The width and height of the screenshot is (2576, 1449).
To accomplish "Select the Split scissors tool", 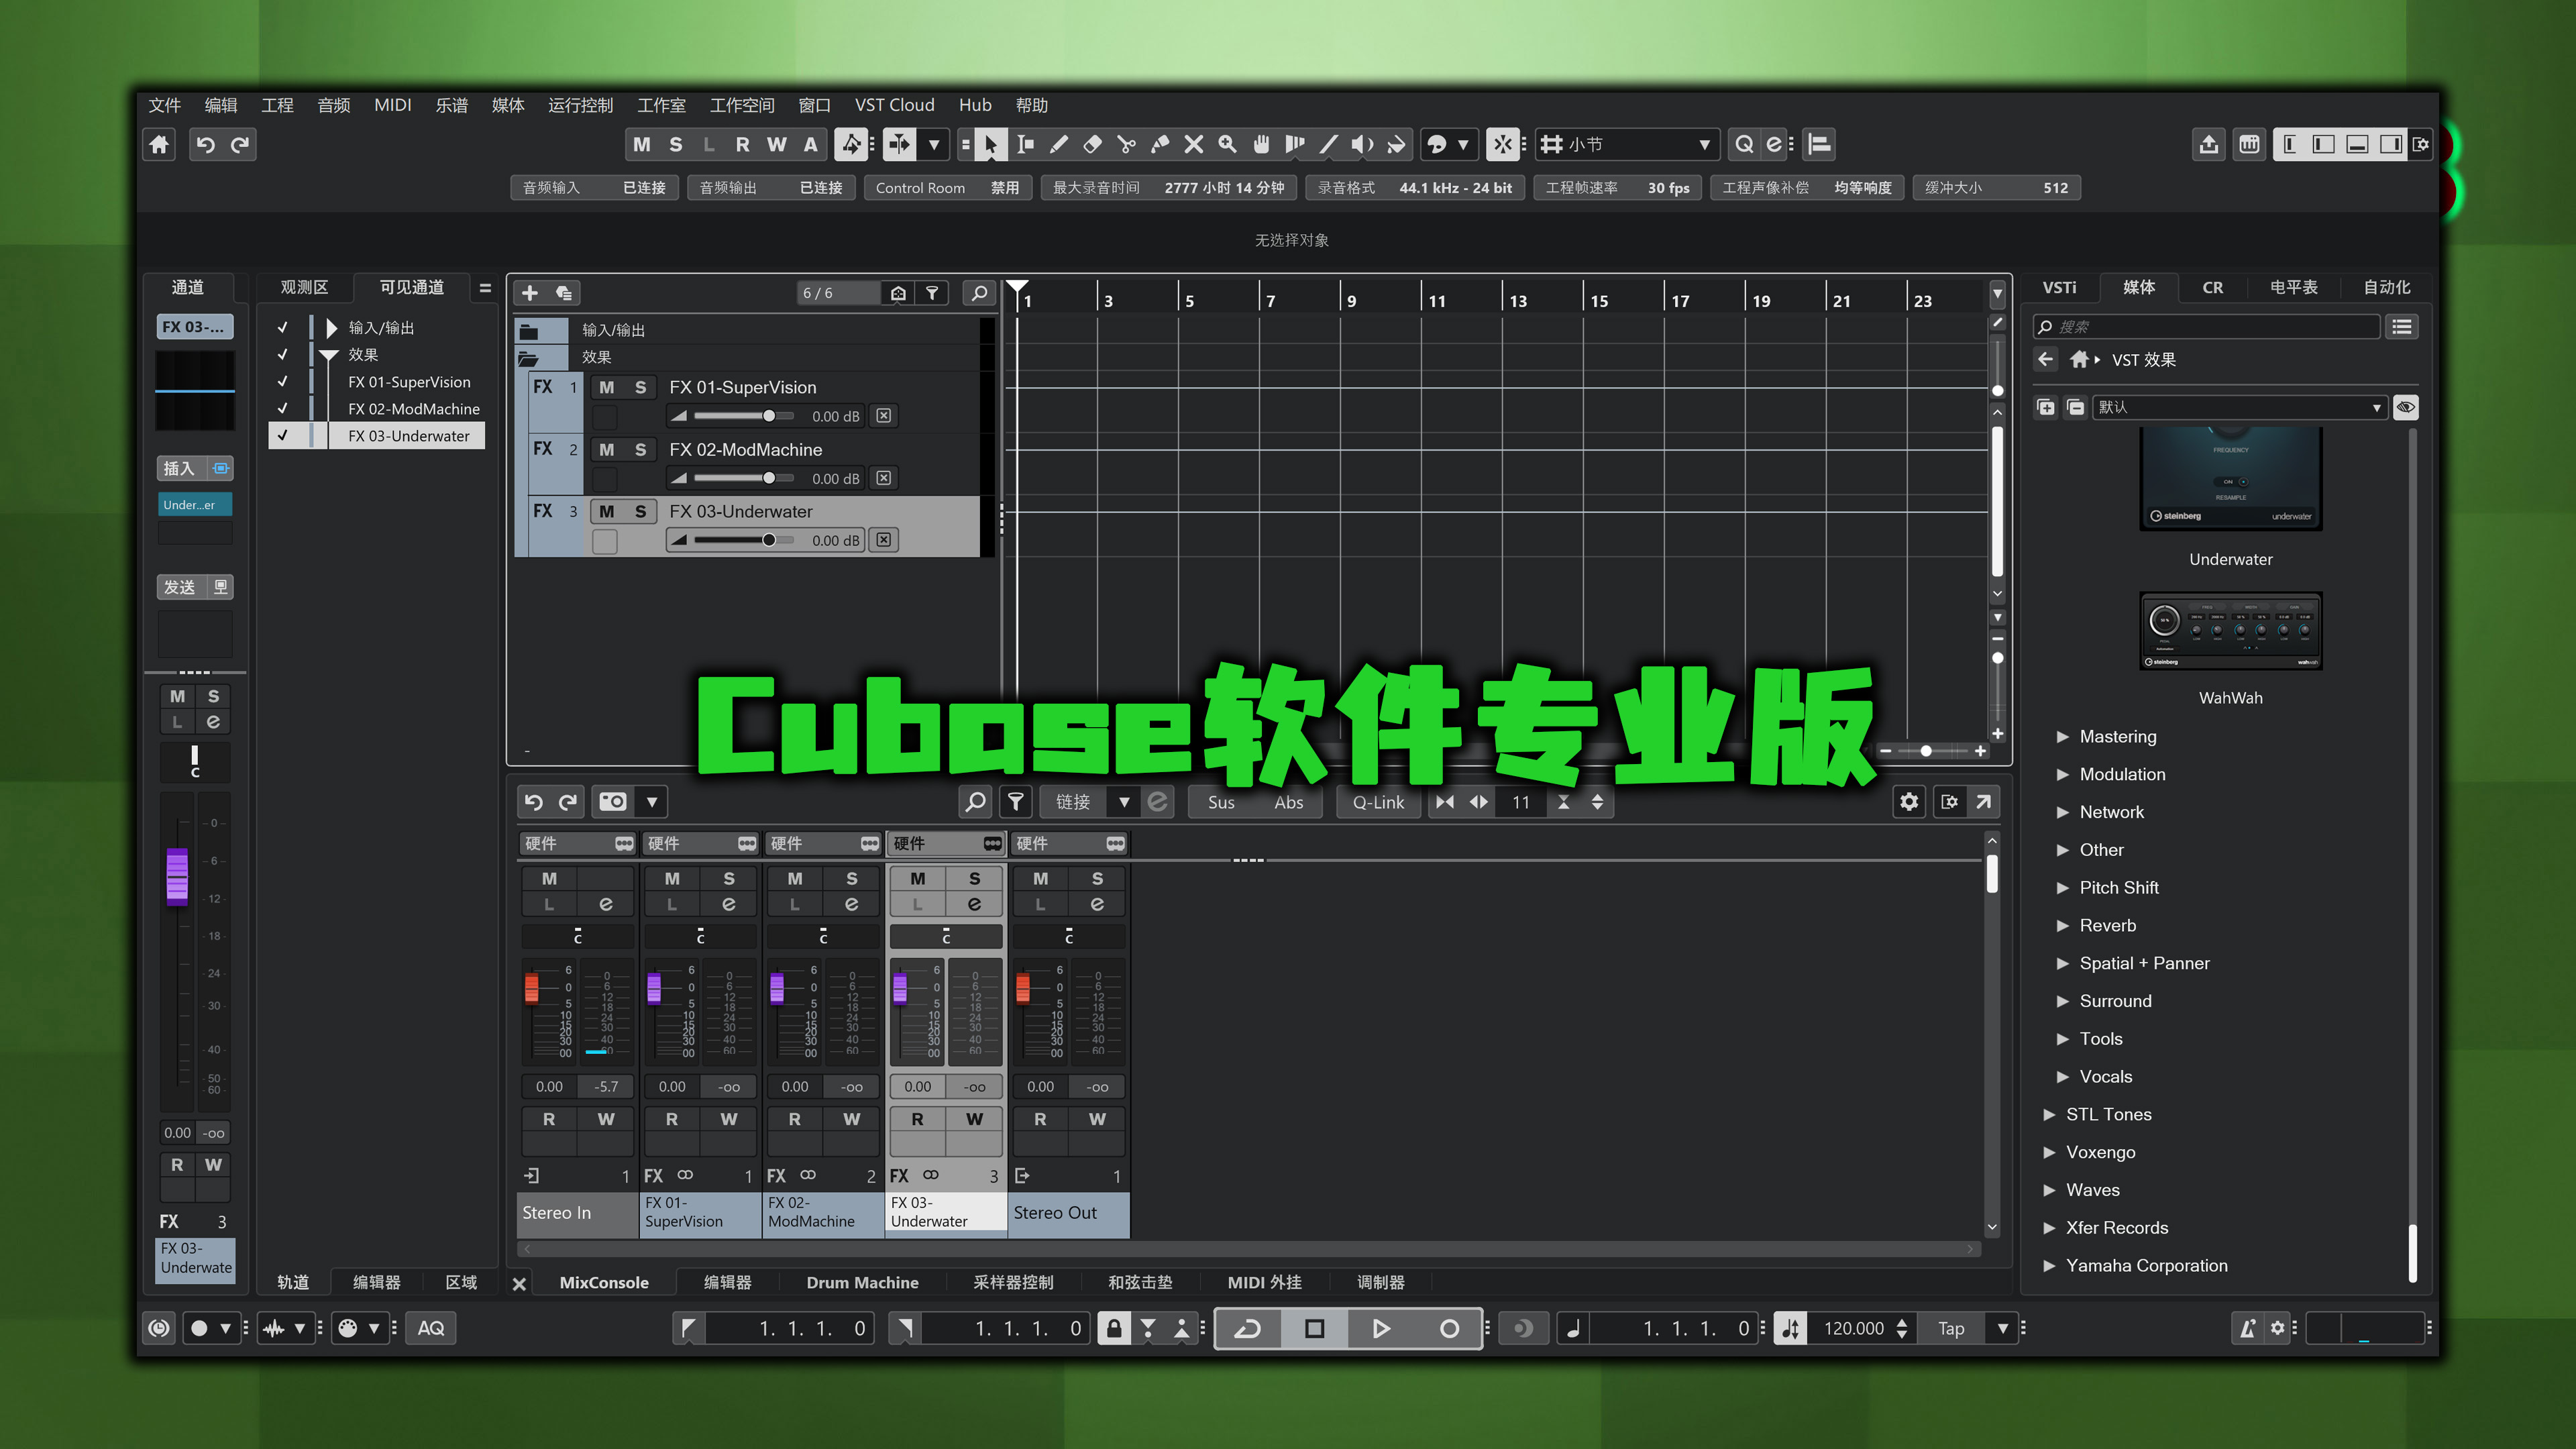I will [1126, 144].
